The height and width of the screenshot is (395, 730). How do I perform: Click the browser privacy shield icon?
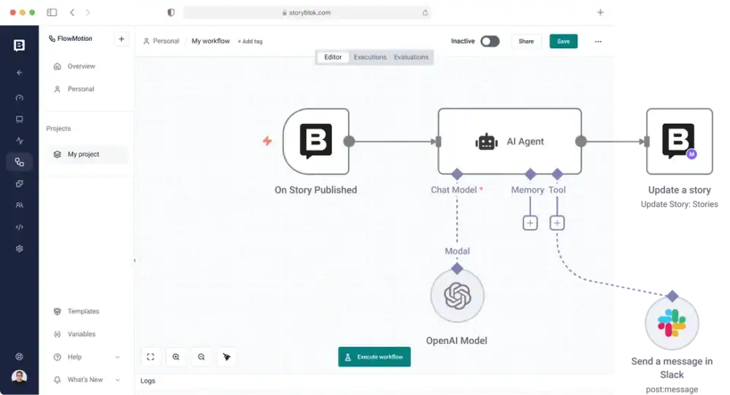[171, 12]
